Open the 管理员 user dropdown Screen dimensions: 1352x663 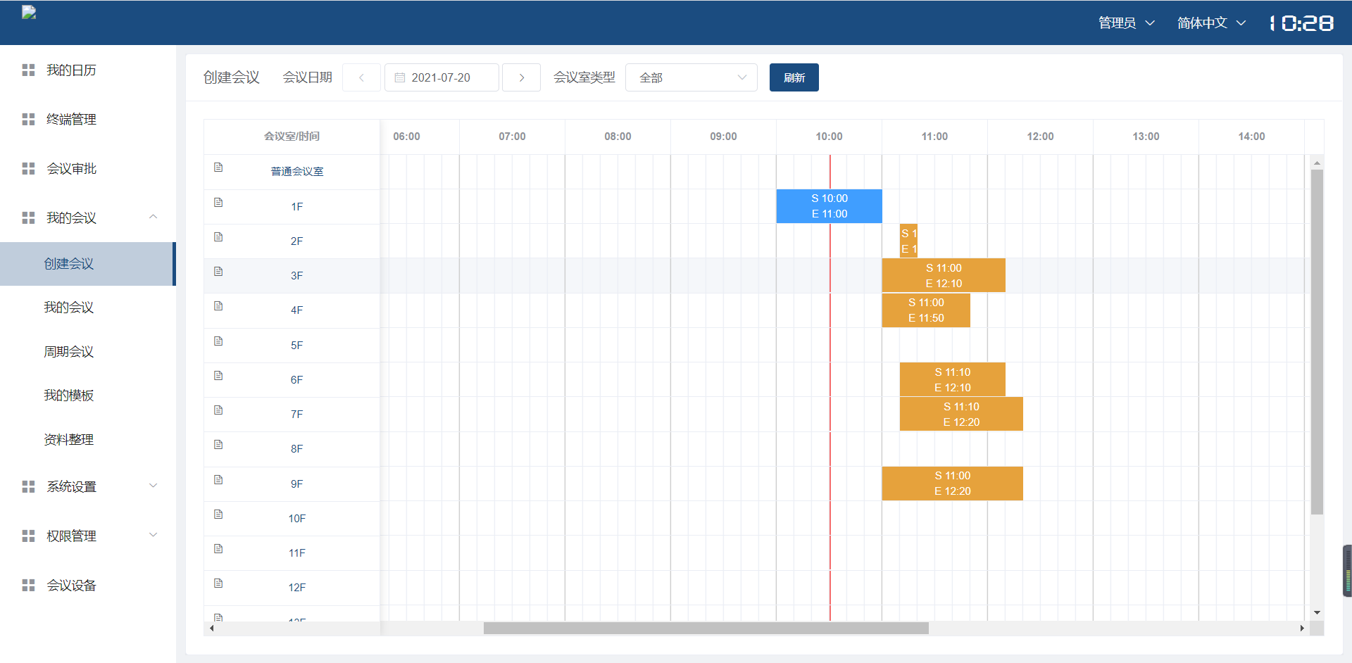(1126, 23)
